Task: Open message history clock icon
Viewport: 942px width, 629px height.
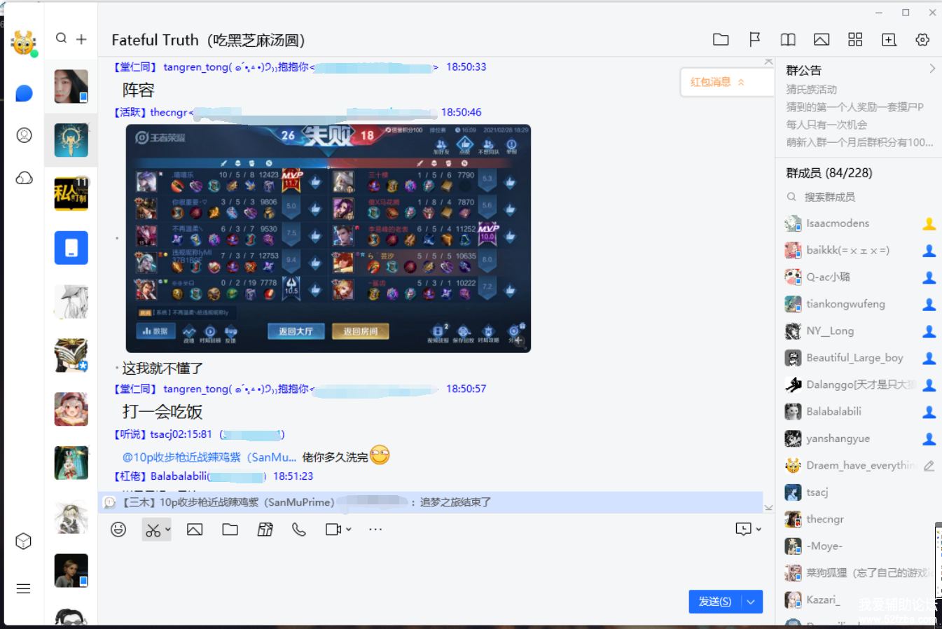Action: point(743,530)
